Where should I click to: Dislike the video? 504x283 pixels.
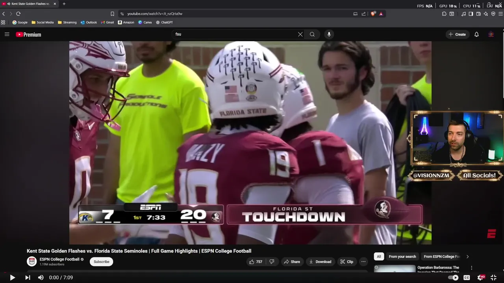tap(272, 262)
